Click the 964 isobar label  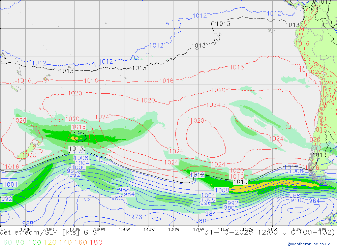pyautogui.click(x=314, y=201)
